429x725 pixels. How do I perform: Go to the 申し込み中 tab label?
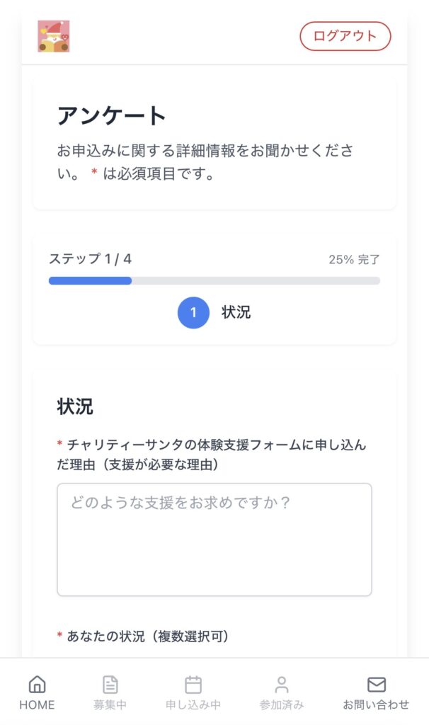(x=193, y=704)
